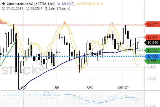Click the MACD histogram value -0,061
The image size is (160, 107).
click(x=57, y=95)
